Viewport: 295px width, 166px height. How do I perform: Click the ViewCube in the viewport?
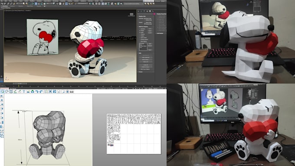tap(131, 14)
